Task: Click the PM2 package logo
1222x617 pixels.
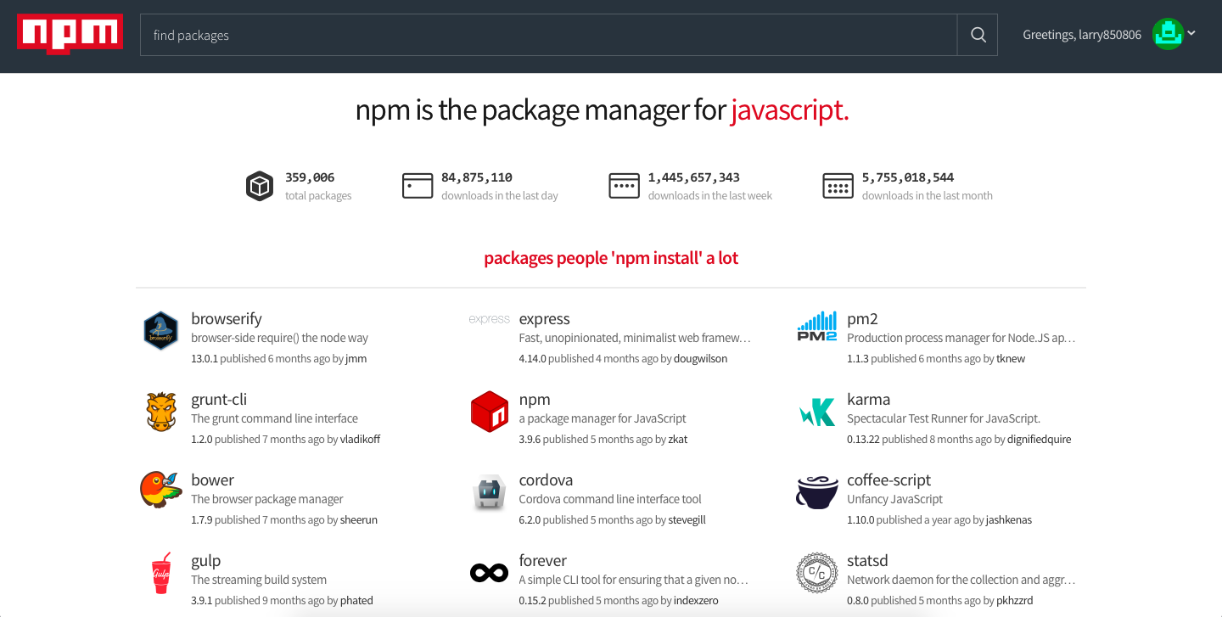Action: point(816,327)
